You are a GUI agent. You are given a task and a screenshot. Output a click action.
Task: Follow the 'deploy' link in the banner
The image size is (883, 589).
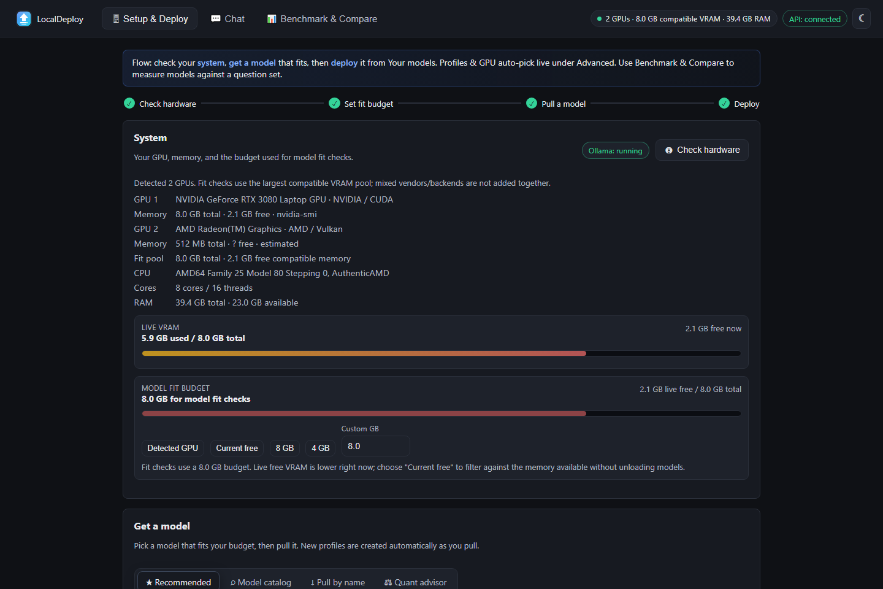coord(344,63)
